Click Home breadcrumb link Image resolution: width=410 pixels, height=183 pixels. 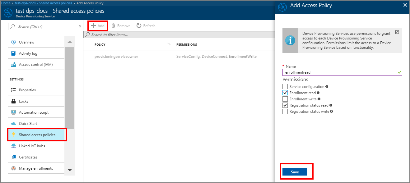click(6, 3)
